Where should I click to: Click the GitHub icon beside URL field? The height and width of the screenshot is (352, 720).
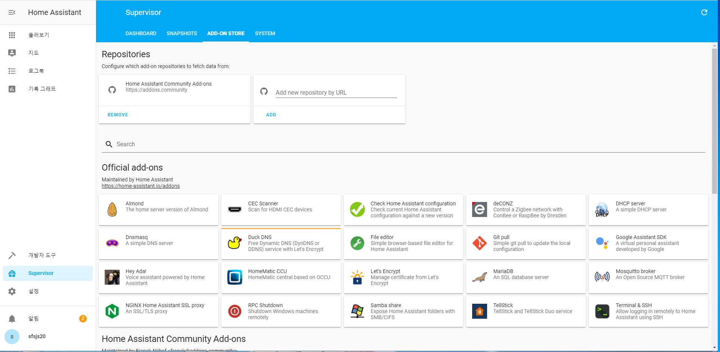(264, 91)
